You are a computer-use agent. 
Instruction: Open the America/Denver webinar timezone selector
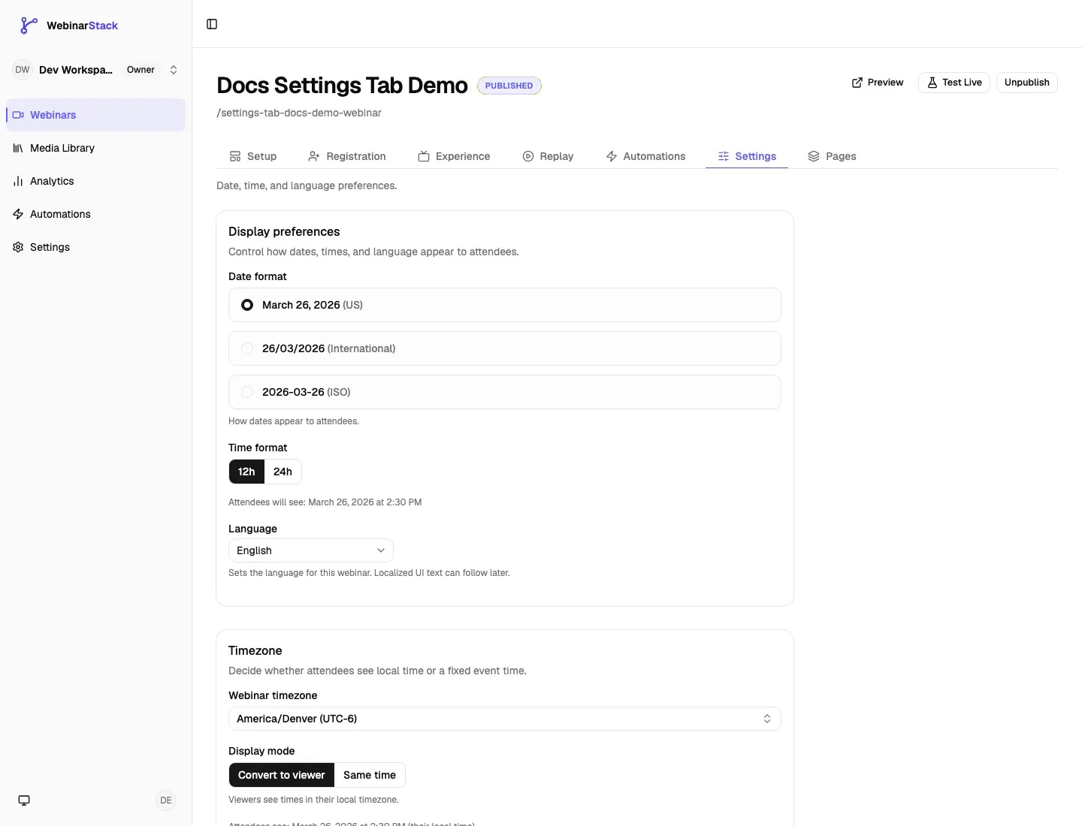point(505,719)
